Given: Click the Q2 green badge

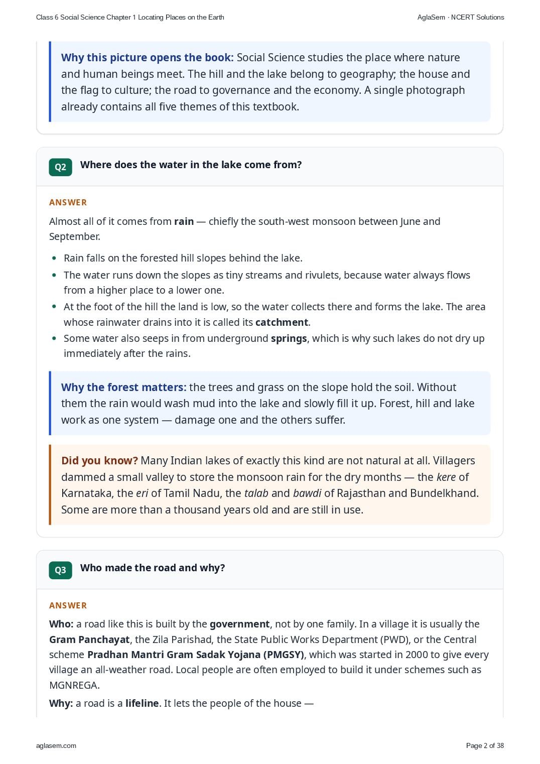Looking at the screenshot, I should 60,167.
